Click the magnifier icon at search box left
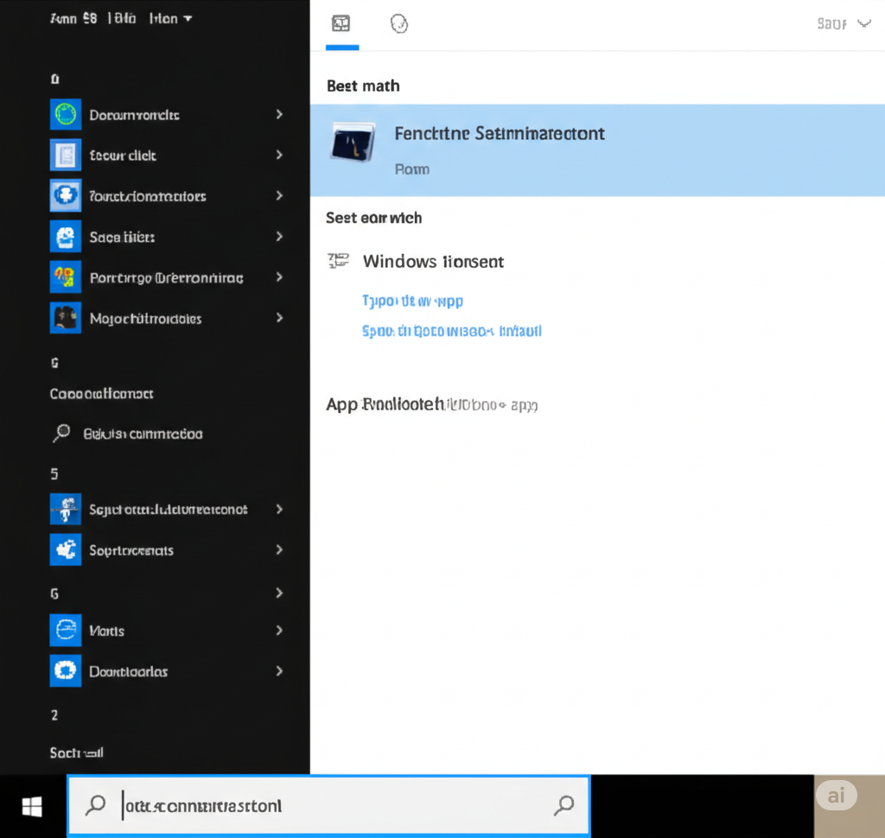Viewport: 885px width, 838px height. coord(95,805)
